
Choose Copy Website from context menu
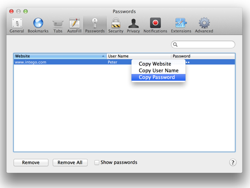point(158,64)
